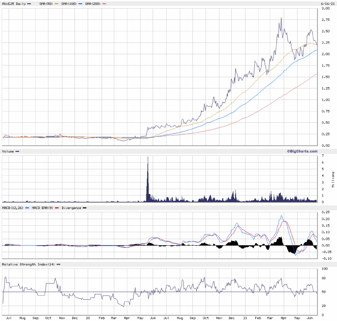Click the AU:E25 Daily legend label
This screenshot has height=321, width=337.
pyautogui.click(x=14, y=3)
